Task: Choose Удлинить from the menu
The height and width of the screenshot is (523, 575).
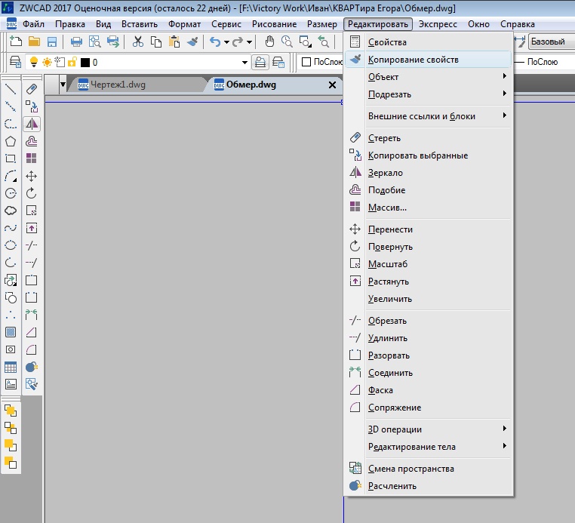Action: click(428, 338)
